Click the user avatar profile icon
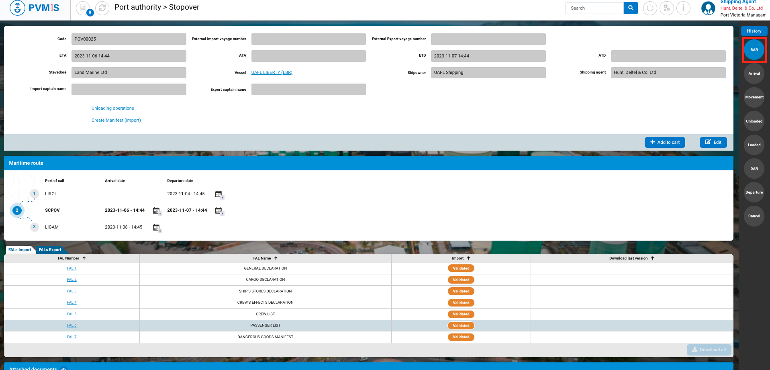This screenshot has width=770, height=370. coord(708,8)
